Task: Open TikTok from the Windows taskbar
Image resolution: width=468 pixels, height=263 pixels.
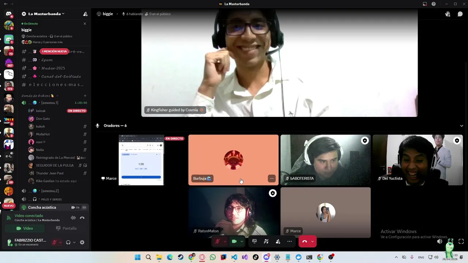Action: coord(256,257)
